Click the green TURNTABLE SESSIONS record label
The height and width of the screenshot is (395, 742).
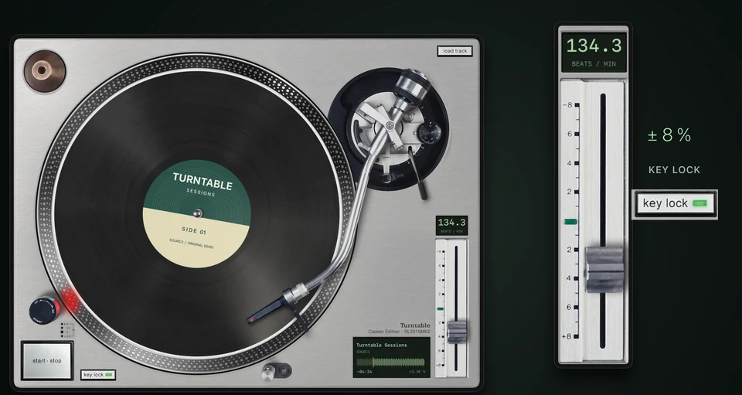(x=197, y=214)
